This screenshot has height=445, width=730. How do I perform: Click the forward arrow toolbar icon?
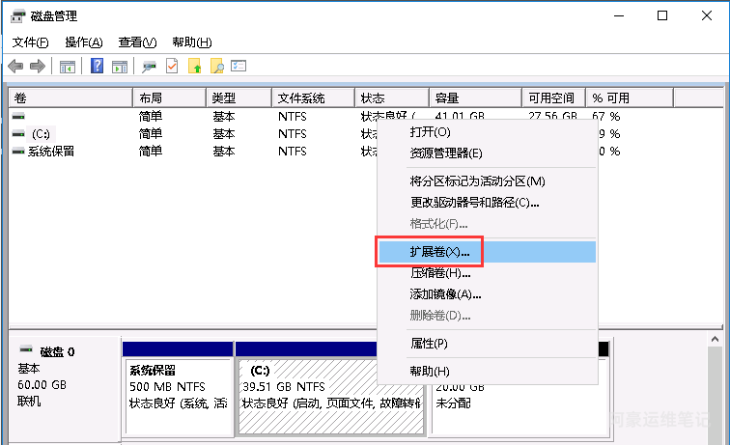38,67
